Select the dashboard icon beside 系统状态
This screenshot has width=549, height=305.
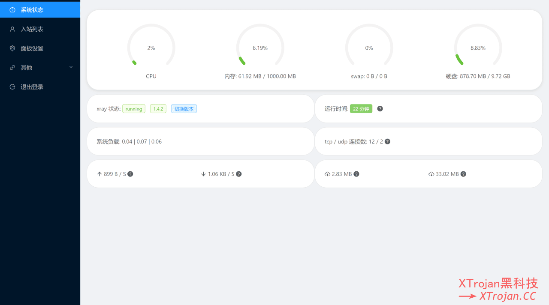(x=12, y=9)
